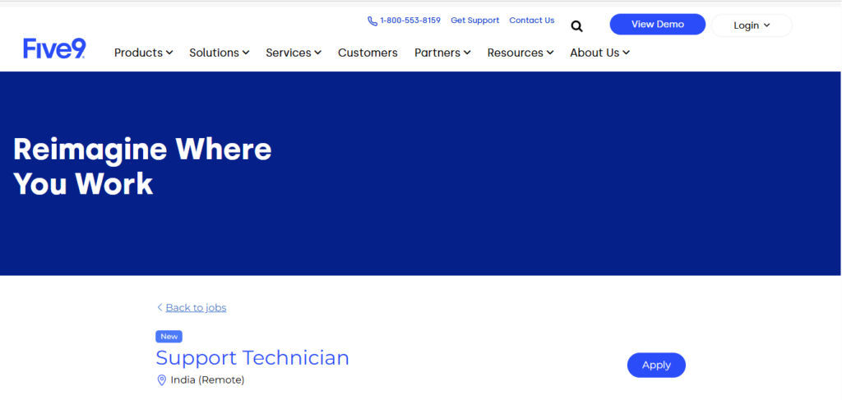
Task: Expand the About Us menu
Action: click(599, 53)
